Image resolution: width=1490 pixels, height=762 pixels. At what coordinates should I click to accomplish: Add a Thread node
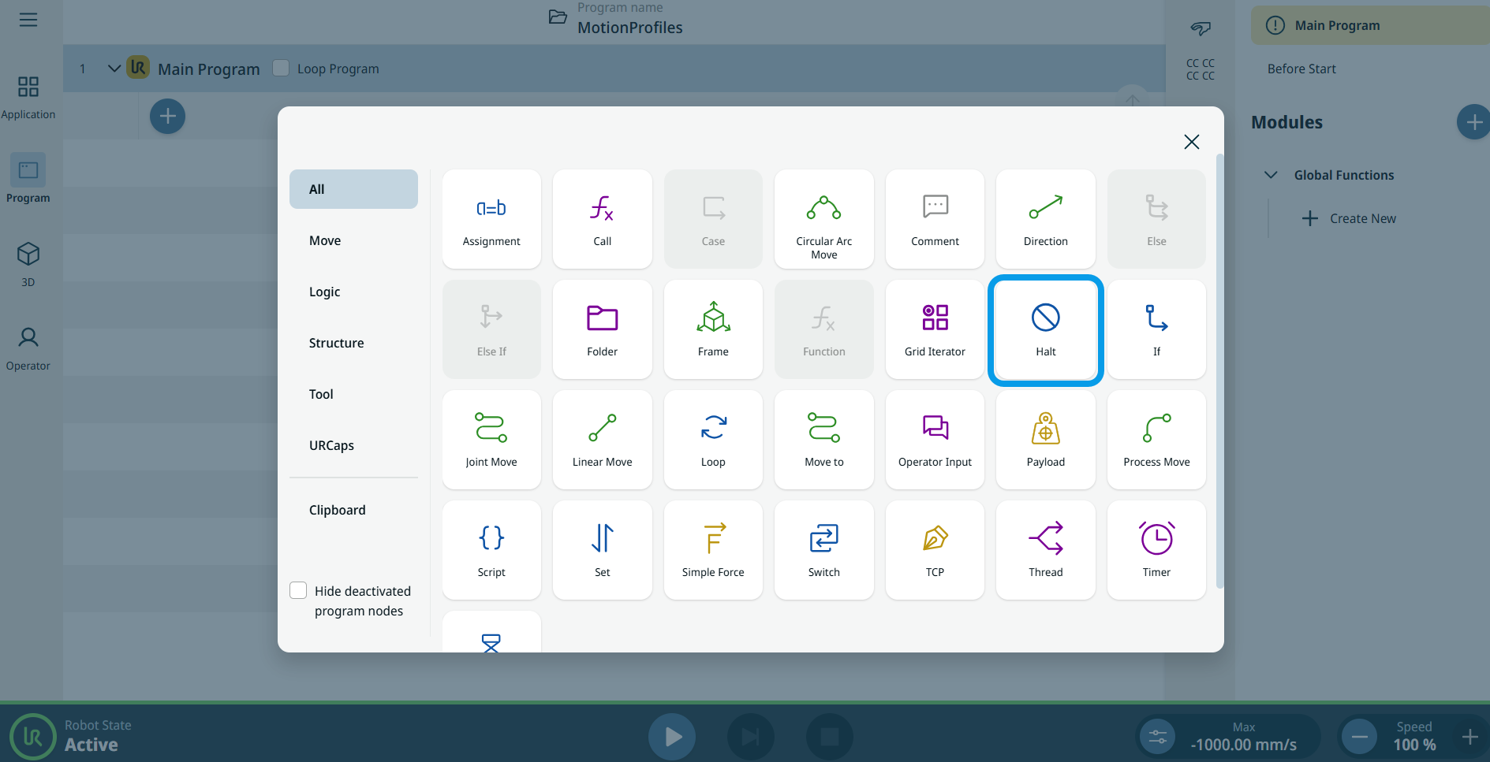[1045, 550]
